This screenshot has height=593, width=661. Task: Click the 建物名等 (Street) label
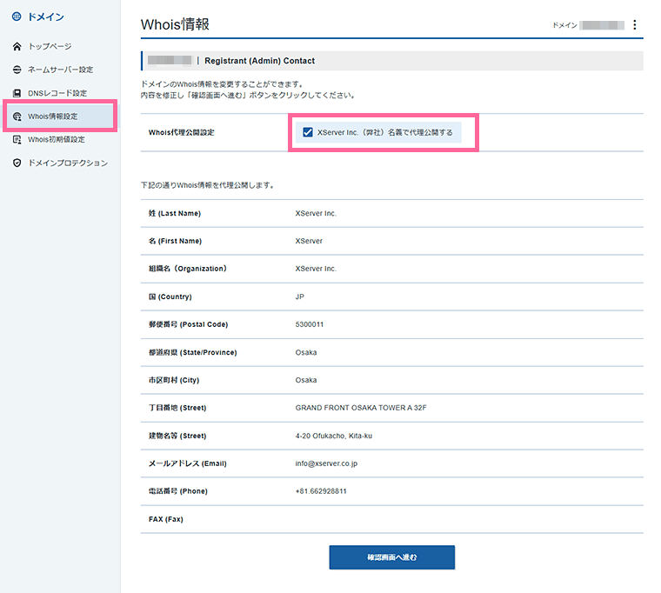(x=177, y=436)
